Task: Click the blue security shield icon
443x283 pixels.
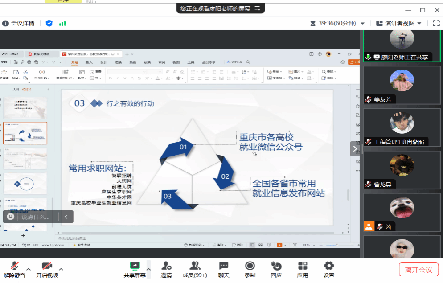Action: tap(49, 23)
